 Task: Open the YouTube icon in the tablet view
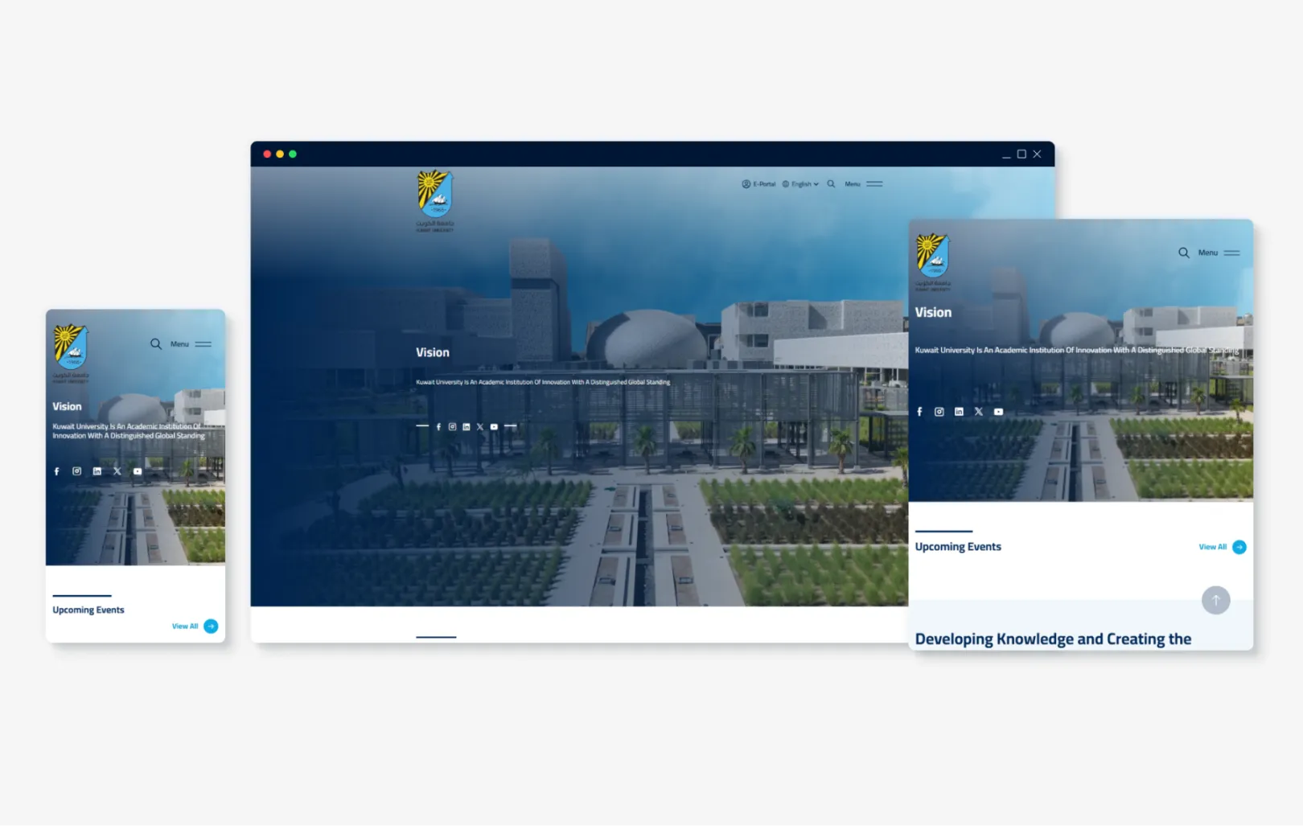click(998, 412)
